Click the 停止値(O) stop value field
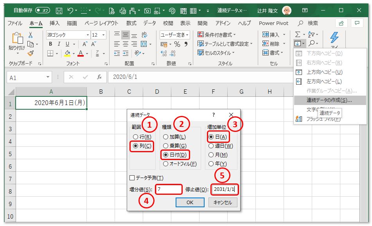Screen dimensions: 372x226 225,189
